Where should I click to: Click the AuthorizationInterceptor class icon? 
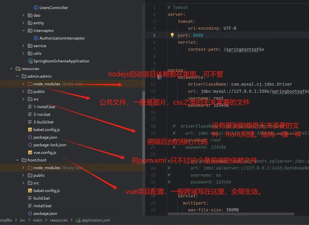(x=36, y=38)
